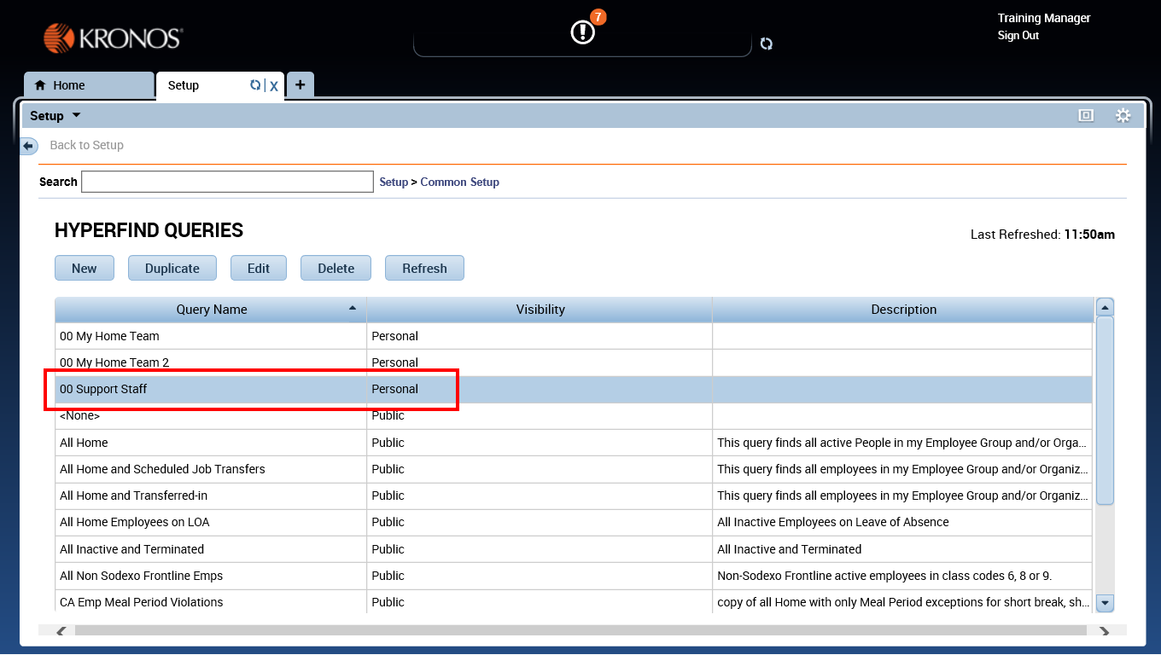Screen dimensions: 1161x655
Task: Add a new tab with plus icon
Action: 300,84
